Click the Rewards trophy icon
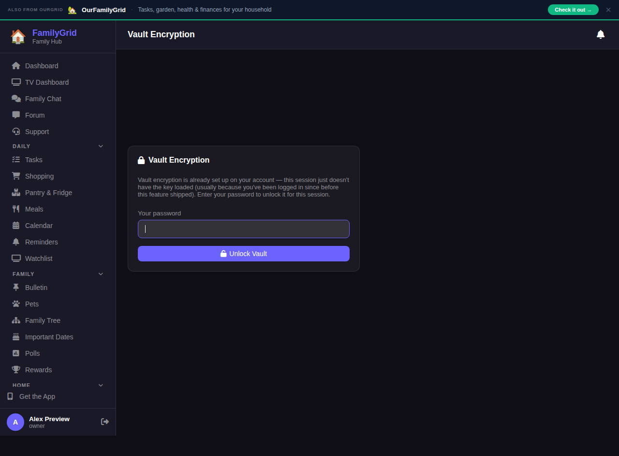The width and height of the screenshot is (619, 456). tap(16, 370)
